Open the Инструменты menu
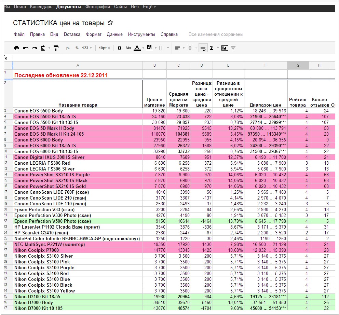Viewport: 339px width, 315px height. click(141, 35)
